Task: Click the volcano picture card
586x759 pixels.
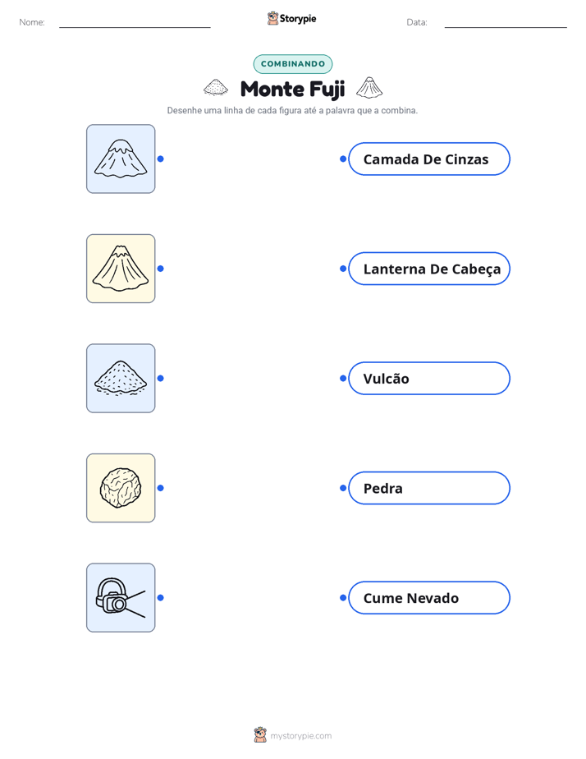Action: 121,269
